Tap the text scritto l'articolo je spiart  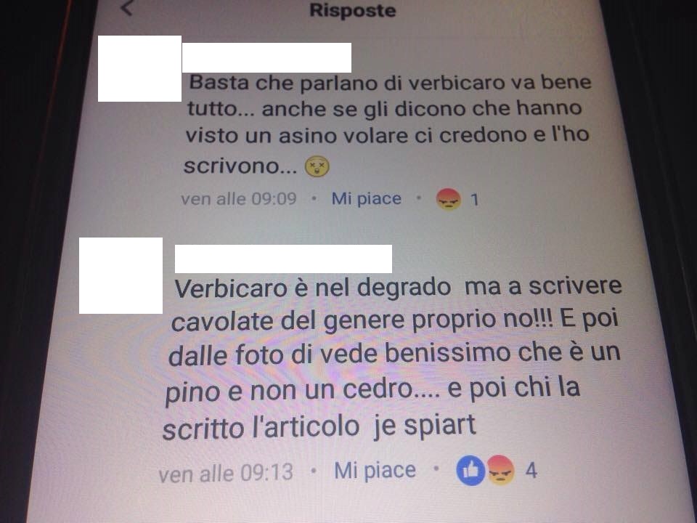coord(319,426)
